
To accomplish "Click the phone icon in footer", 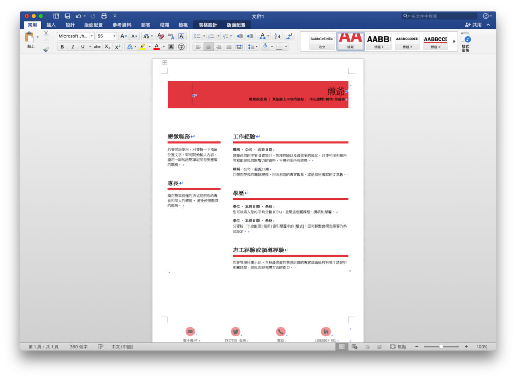I will pyautogui.click(x=280, y=331).
